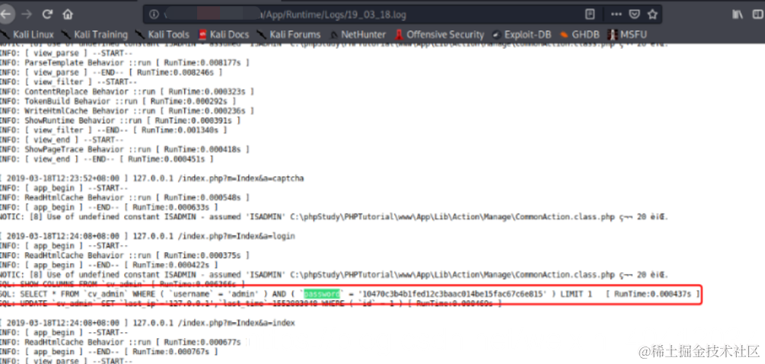The width and height of the screenshot is (765, 364).
Task: Open Kali Training bookmark
Action: tap(94, 35)
